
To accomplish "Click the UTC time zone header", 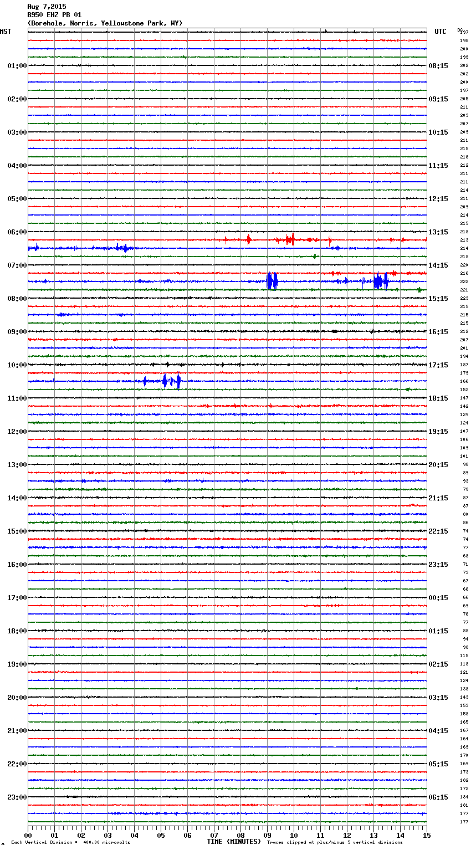I will [x=441, y=32].
